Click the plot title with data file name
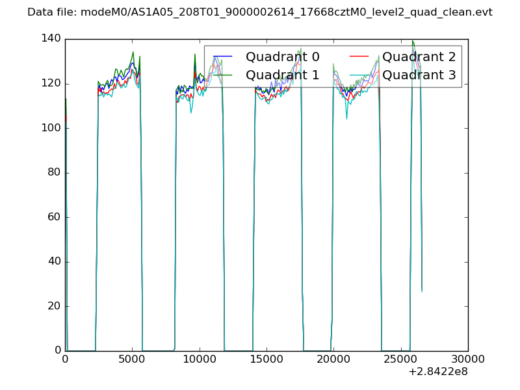This screenshot has height=390, width=520. tap(260, 12)
